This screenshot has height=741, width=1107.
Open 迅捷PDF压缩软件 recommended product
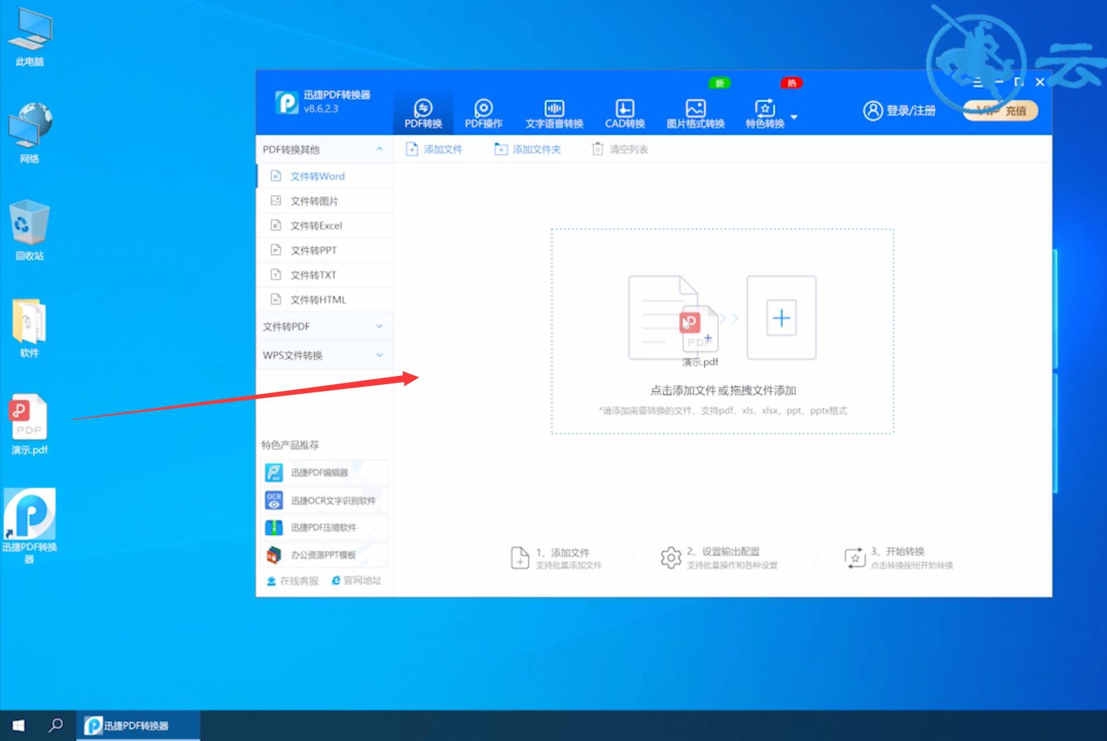[x=325, y=527]
